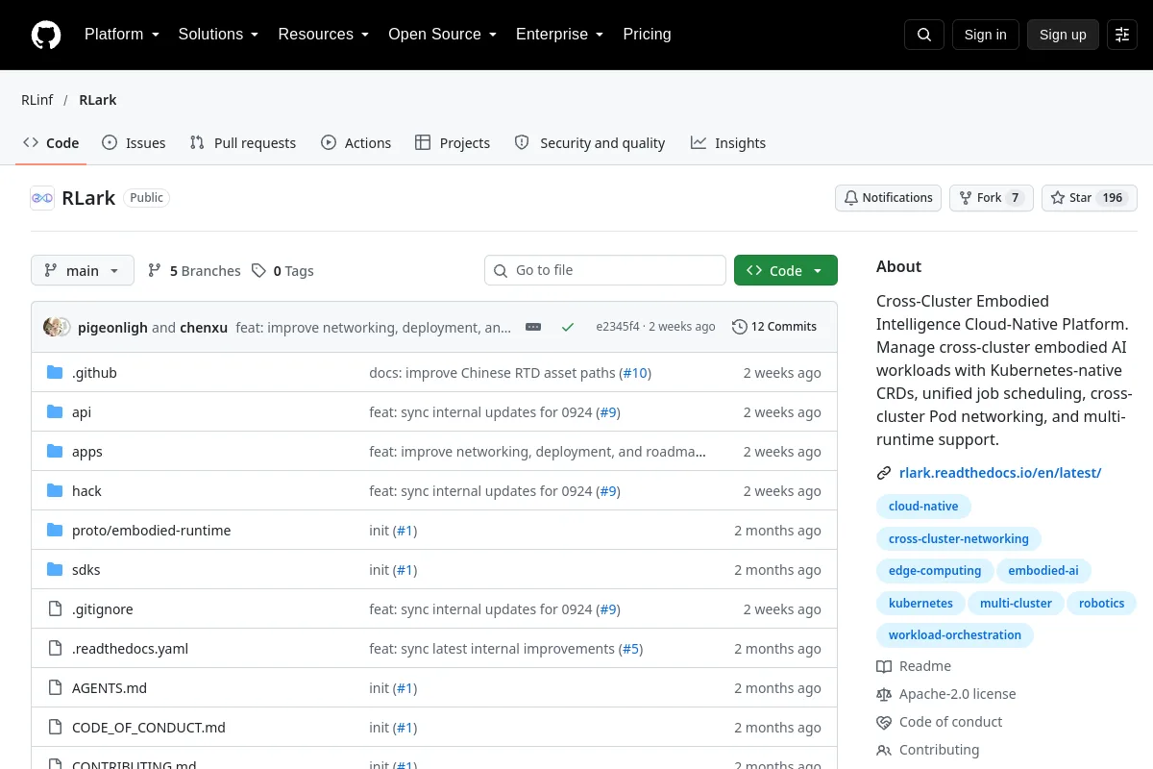Viewport: 1153px width, 769px height.
Task: Open rlark.readthedocs.io documentation link
Action: click(x=1000, y=473)
